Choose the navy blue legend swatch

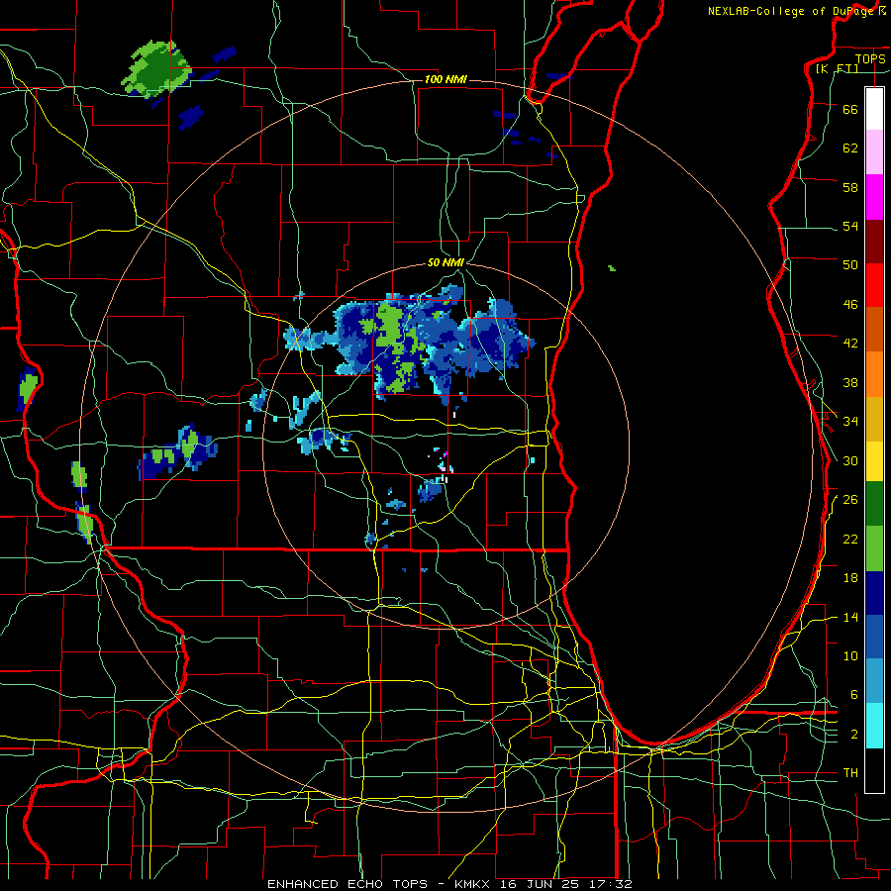click(x=874, y=593)
